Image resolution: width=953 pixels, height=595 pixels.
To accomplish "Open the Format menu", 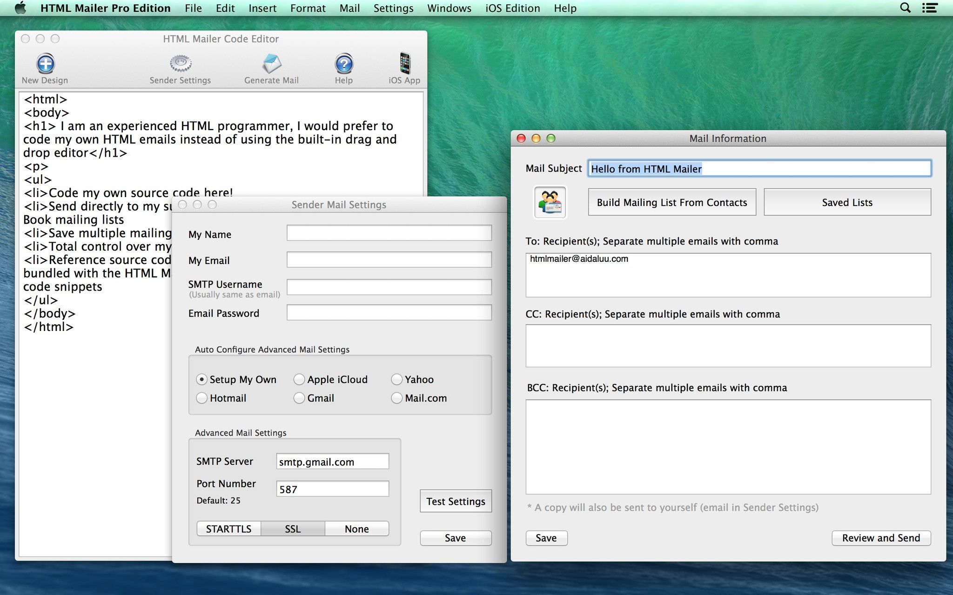I will 308,8.
